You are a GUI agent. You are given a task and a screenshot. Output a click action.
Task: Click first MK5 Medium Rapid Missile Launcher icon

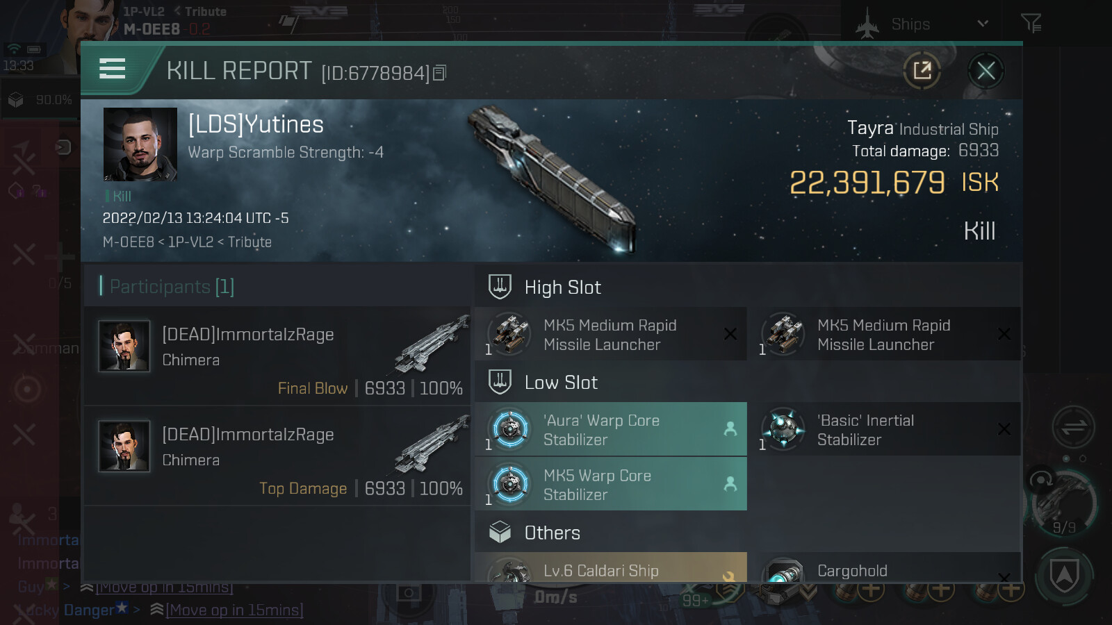pyautogui.click(x=511, y=334)
